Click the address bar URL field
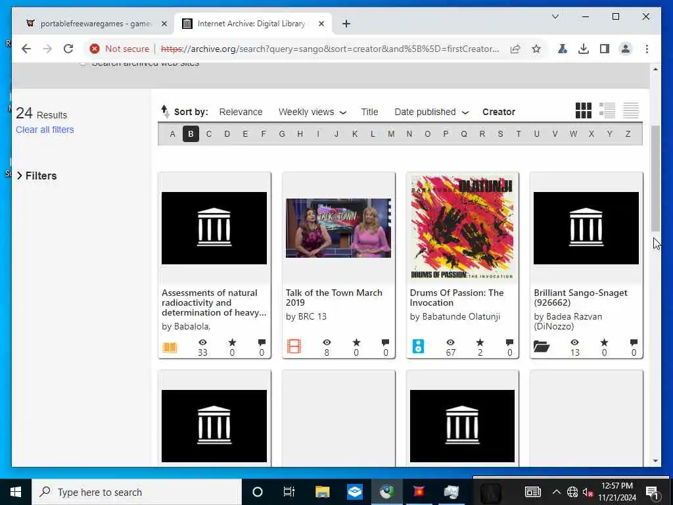The width and height of the screenshot is (673, 505). click(x=330, y=49)
